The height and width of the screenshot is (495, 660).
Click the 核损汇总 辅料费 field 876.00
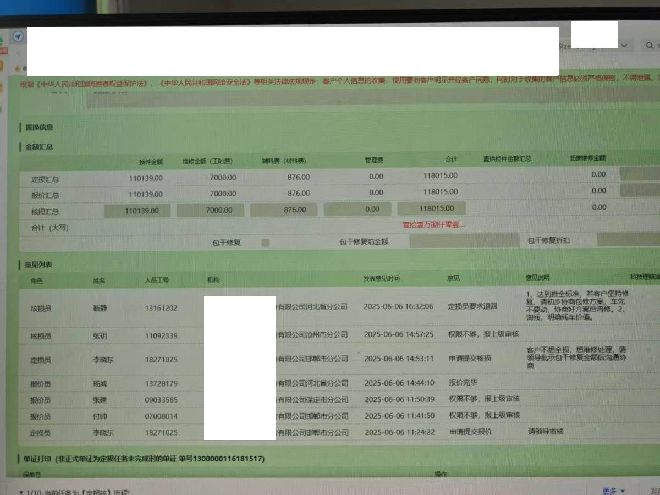pos(284,210)
